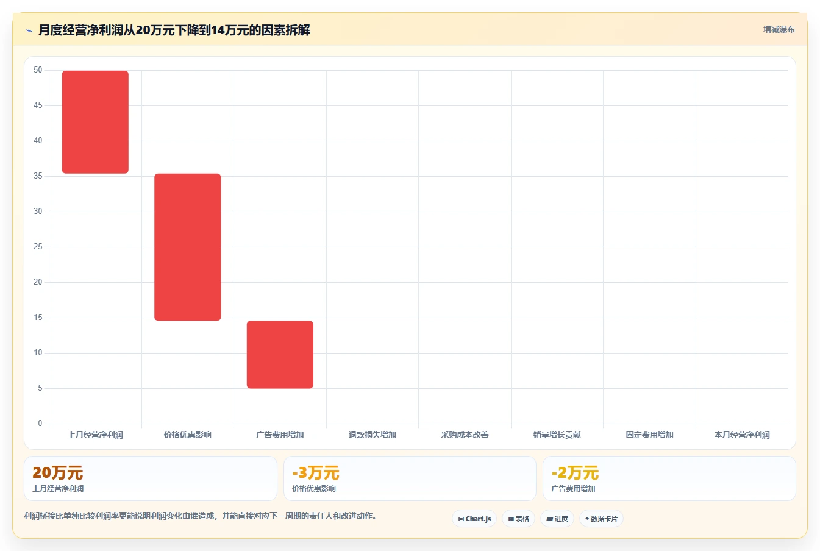
Task: Click the lightning icon beside the title
Action: pos(29,30)
